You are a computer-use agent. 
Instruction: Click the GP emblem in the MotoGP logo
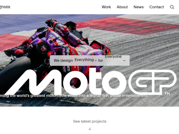tap(153, 82)
